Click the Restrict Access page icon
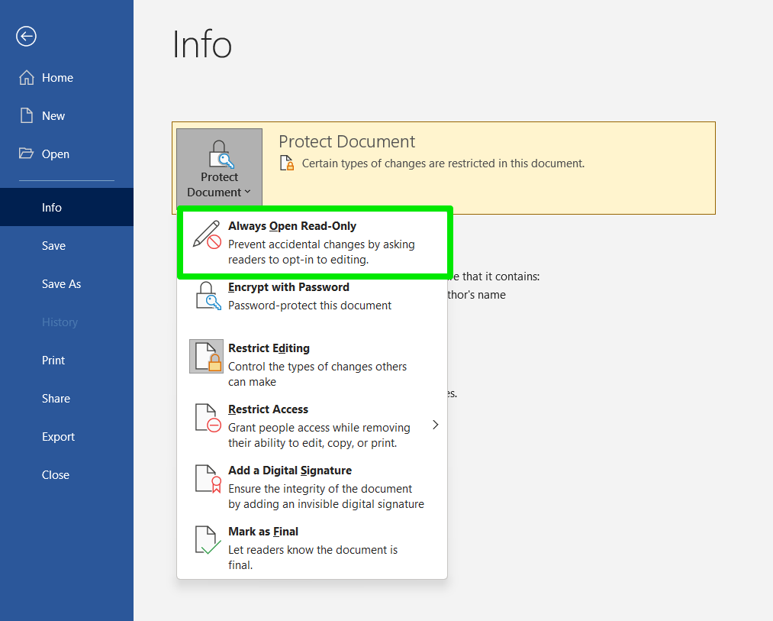Image resolution: width=773 pixels, height=621 pixels. (208, 418)
